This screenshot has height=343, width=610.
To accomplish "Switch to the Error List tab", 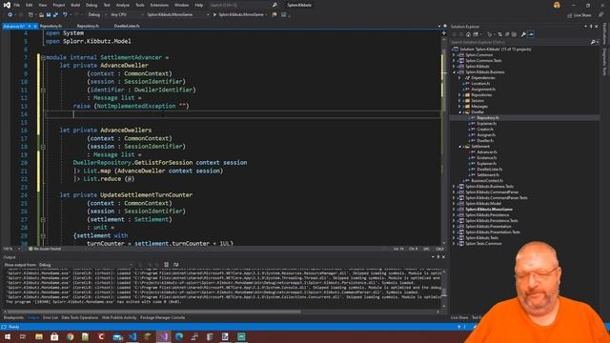I will click(51, 317).
